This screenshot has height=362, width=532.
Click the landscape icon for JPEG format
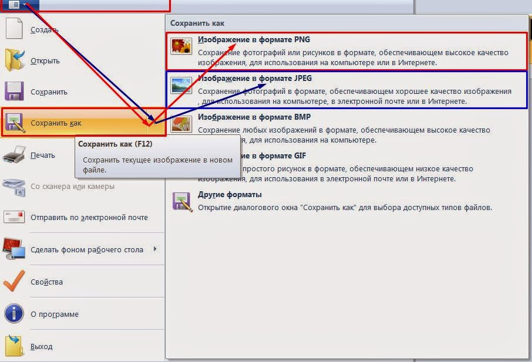[181, 85]
